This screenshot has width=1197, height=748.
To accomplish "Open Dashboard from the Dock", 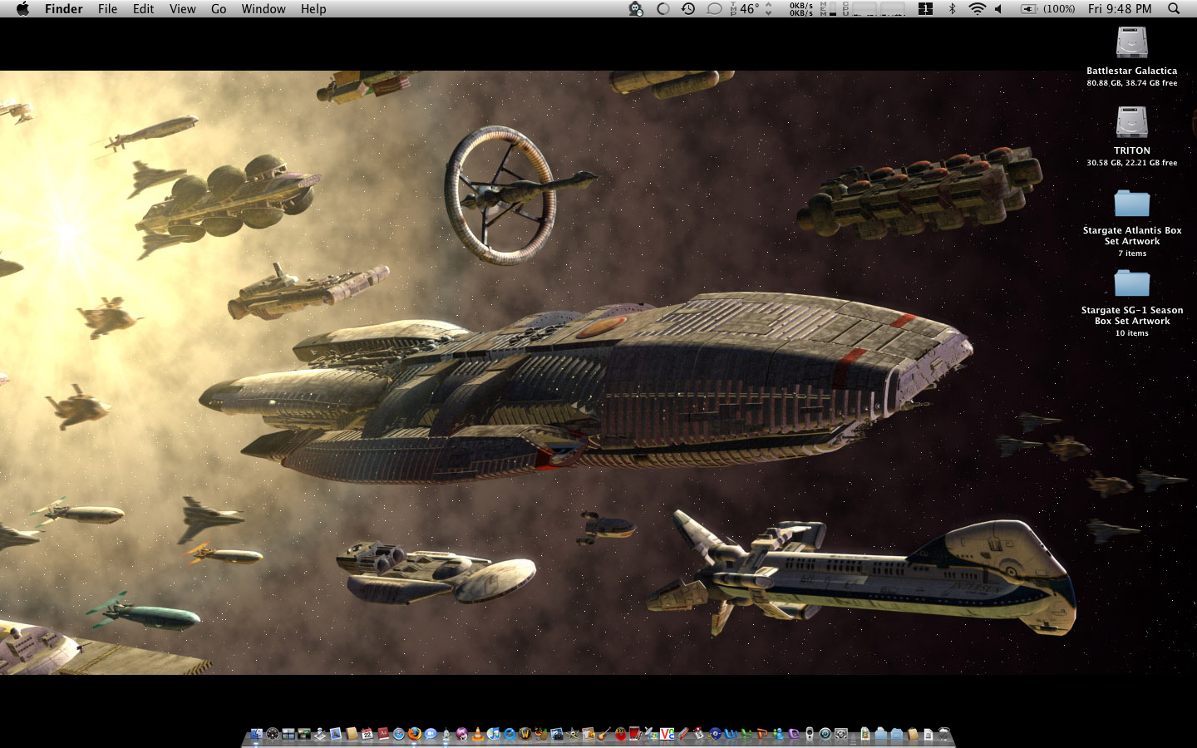I will pyautogui.click(x=273, y=734).
